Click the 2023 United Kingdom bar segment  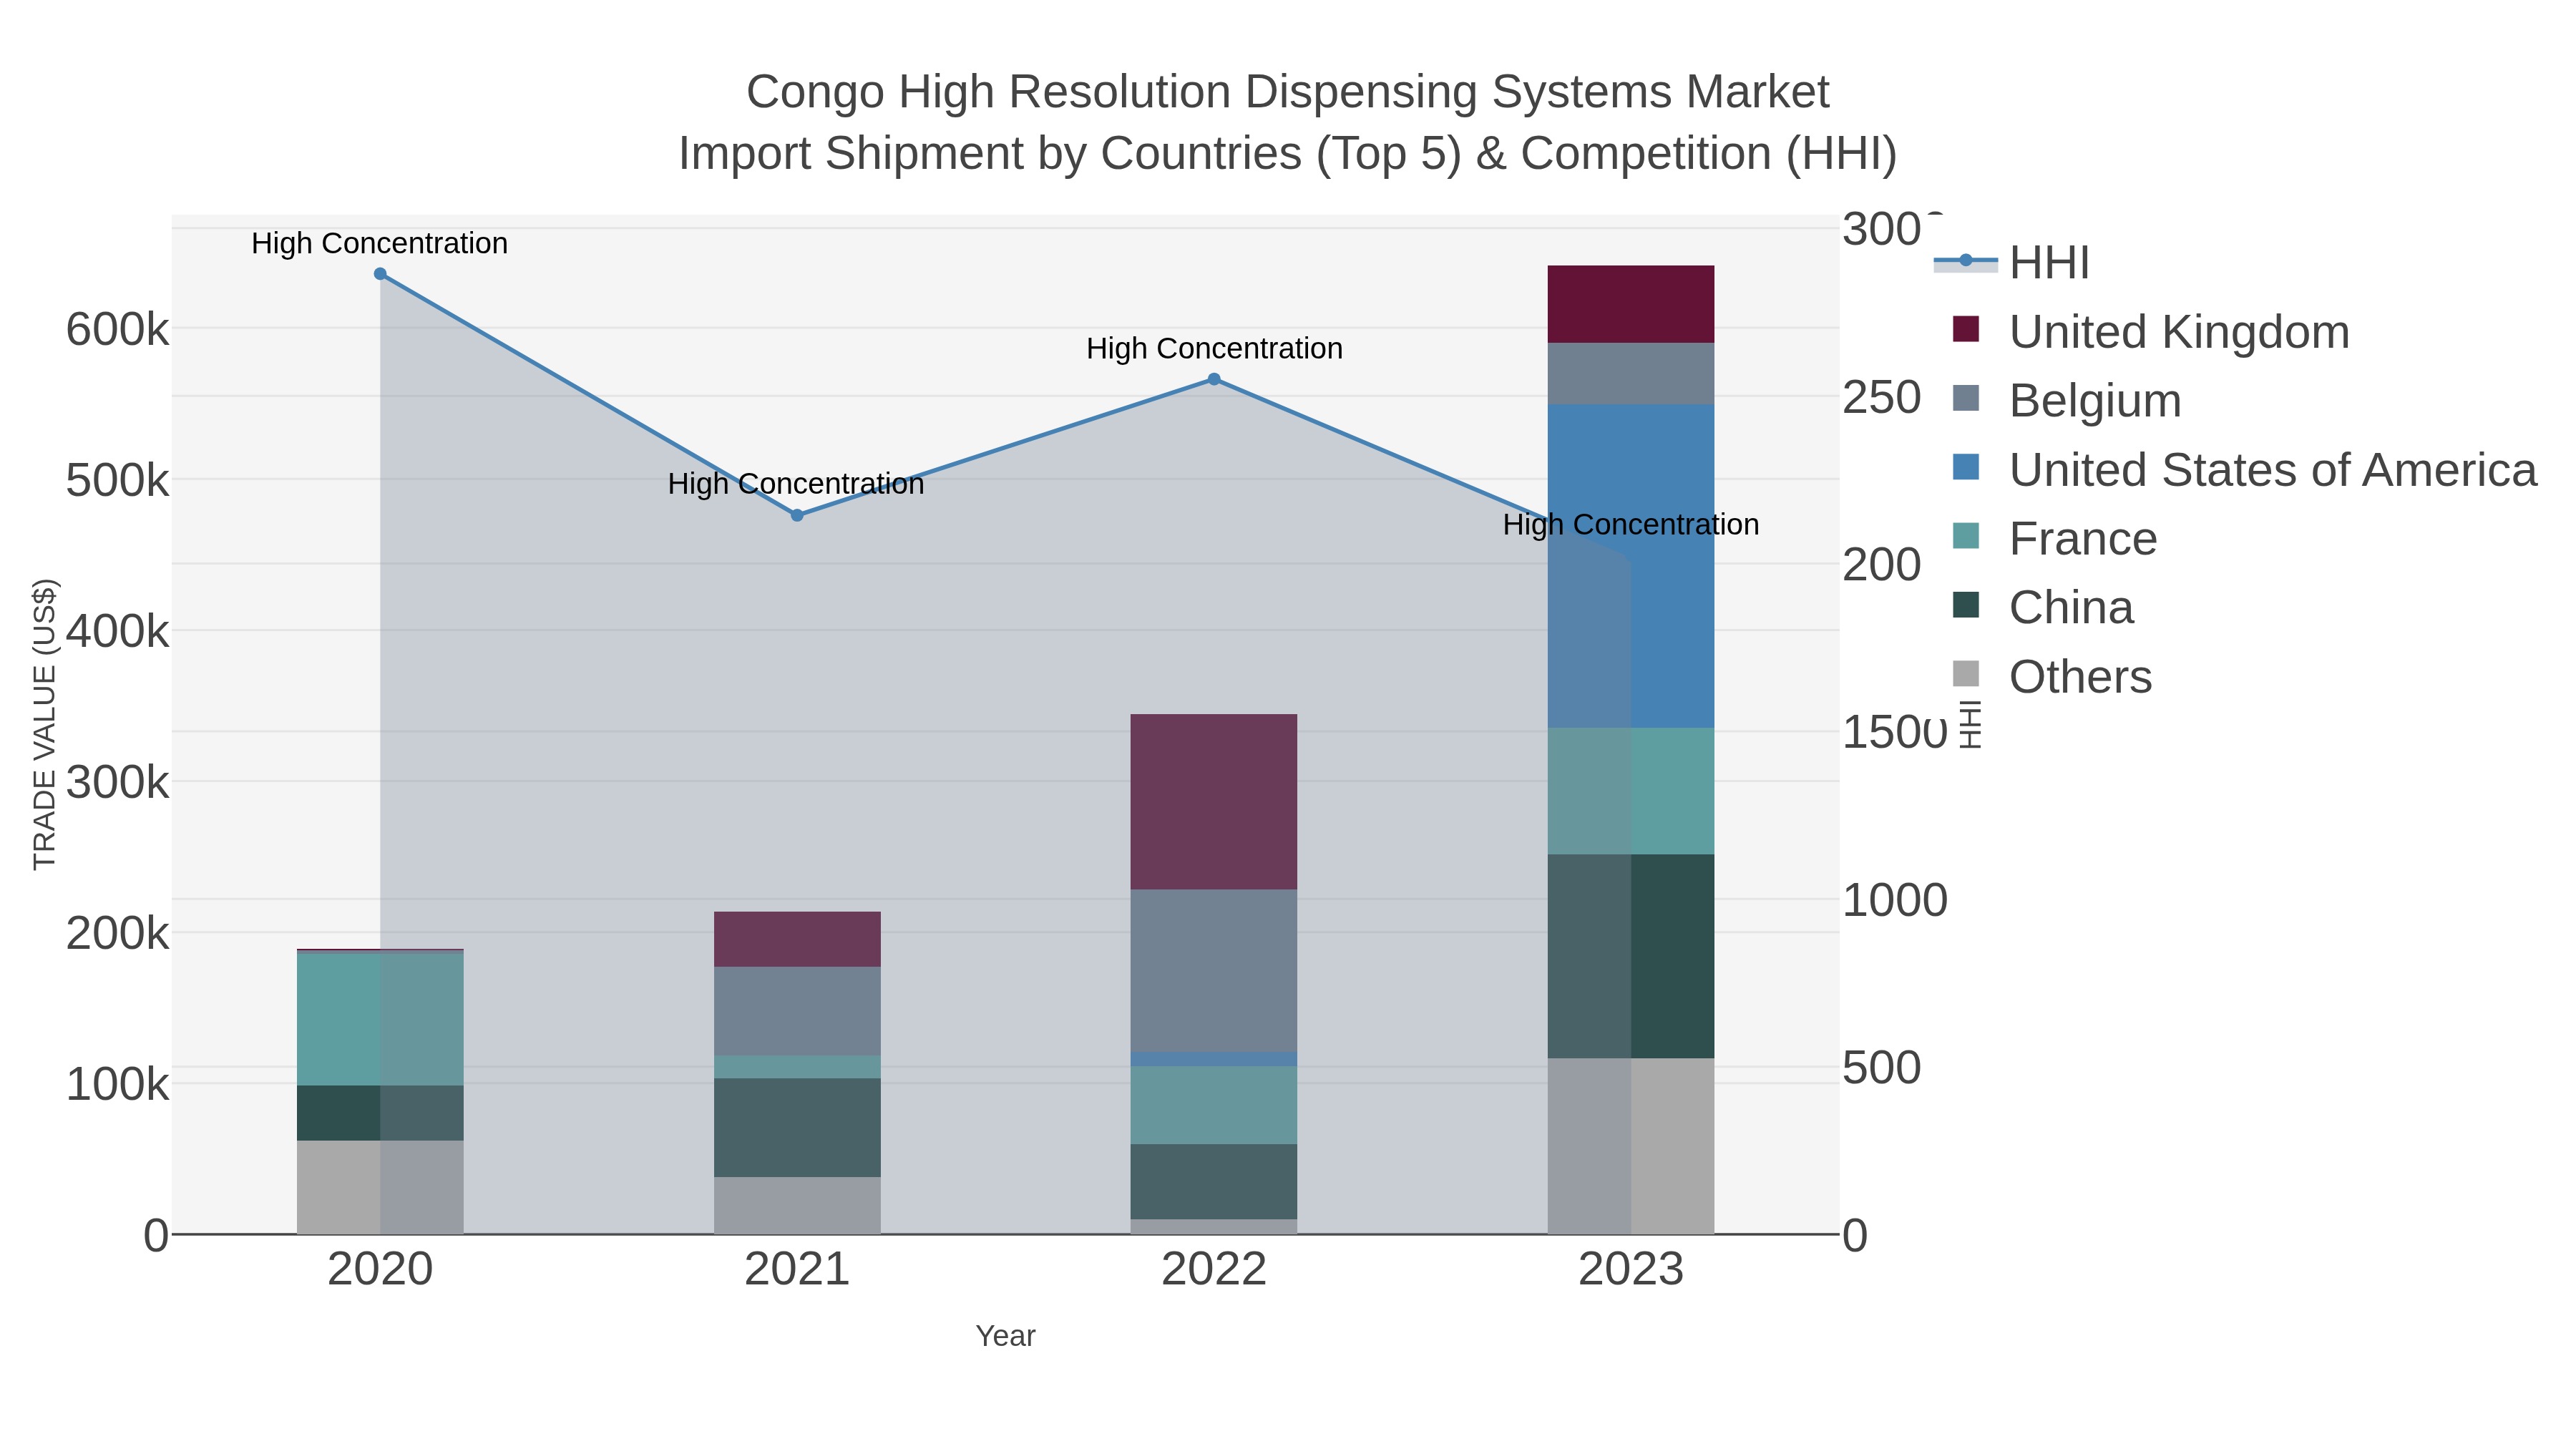tap(1631, 304)
